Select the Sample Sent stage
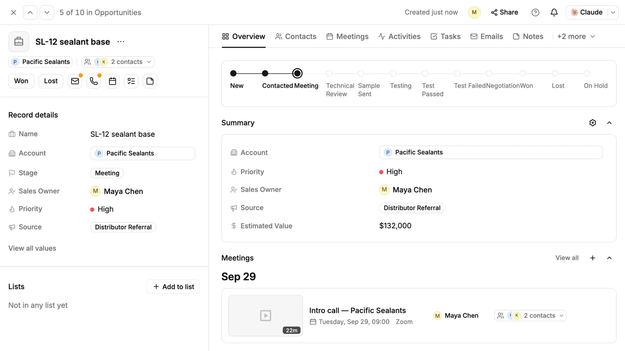The width and height of the screenshot is (625, 351). point(361,73)
